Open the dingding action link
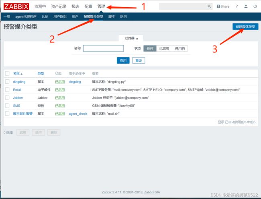This screenshot has height=199, width=261. [75, 82]
